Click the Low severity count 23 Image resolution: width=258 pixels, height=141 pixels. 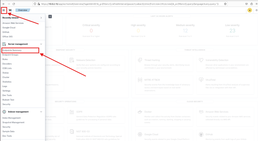coord(232,31)
